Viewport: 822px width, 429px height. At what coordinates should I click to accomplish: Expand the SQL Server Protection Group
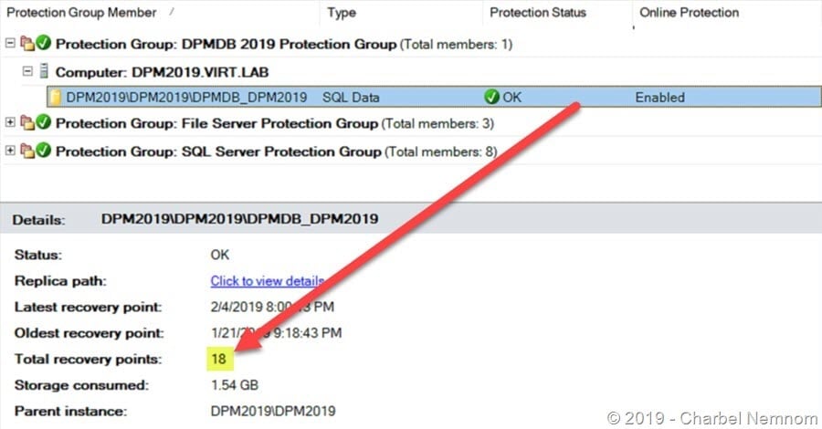pos(10,151)
